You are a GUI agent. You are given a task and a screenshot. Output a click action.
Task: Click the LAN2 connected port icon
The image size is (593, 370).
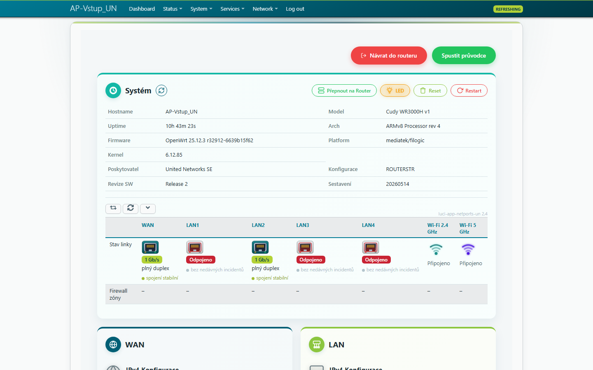pos(260,247)
